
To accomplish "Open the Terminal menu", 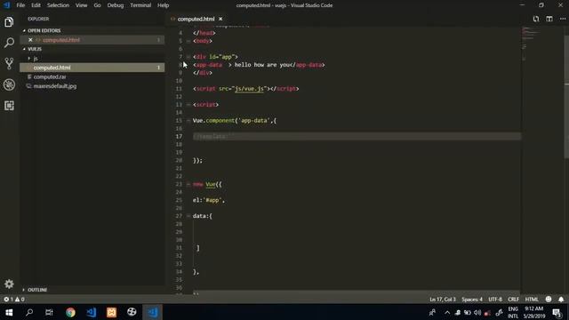I will click(x=140, y=5).
